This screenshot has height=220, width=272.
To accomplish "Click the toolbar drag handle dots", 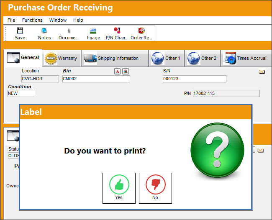I will pos(6,33).
